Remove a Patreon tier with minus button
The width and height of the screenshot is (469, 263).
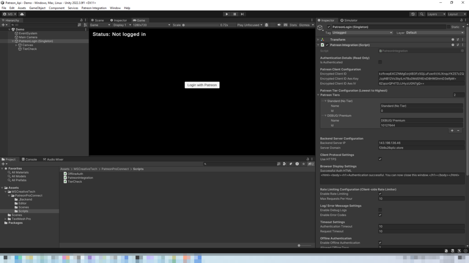[458, 131]
